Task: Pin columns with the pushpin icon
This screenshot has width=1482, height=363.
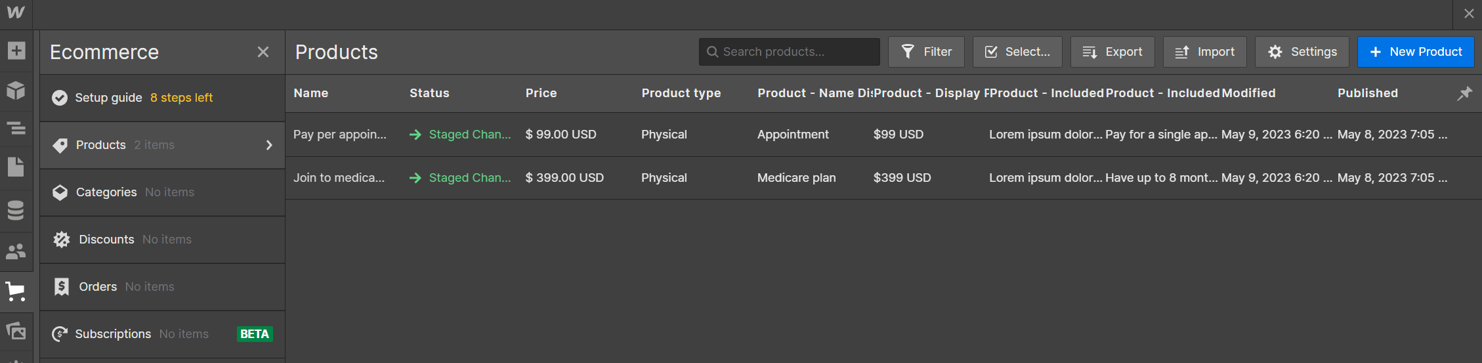Action: [x=1464, y=93]
